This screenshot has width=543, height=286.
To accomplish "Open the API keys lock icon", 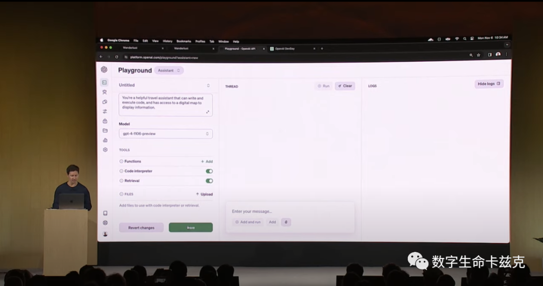I will [105, 121].
